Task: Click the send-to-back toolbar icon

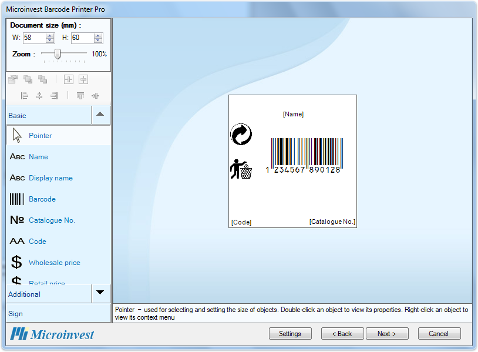Action: tap(42, 79)
